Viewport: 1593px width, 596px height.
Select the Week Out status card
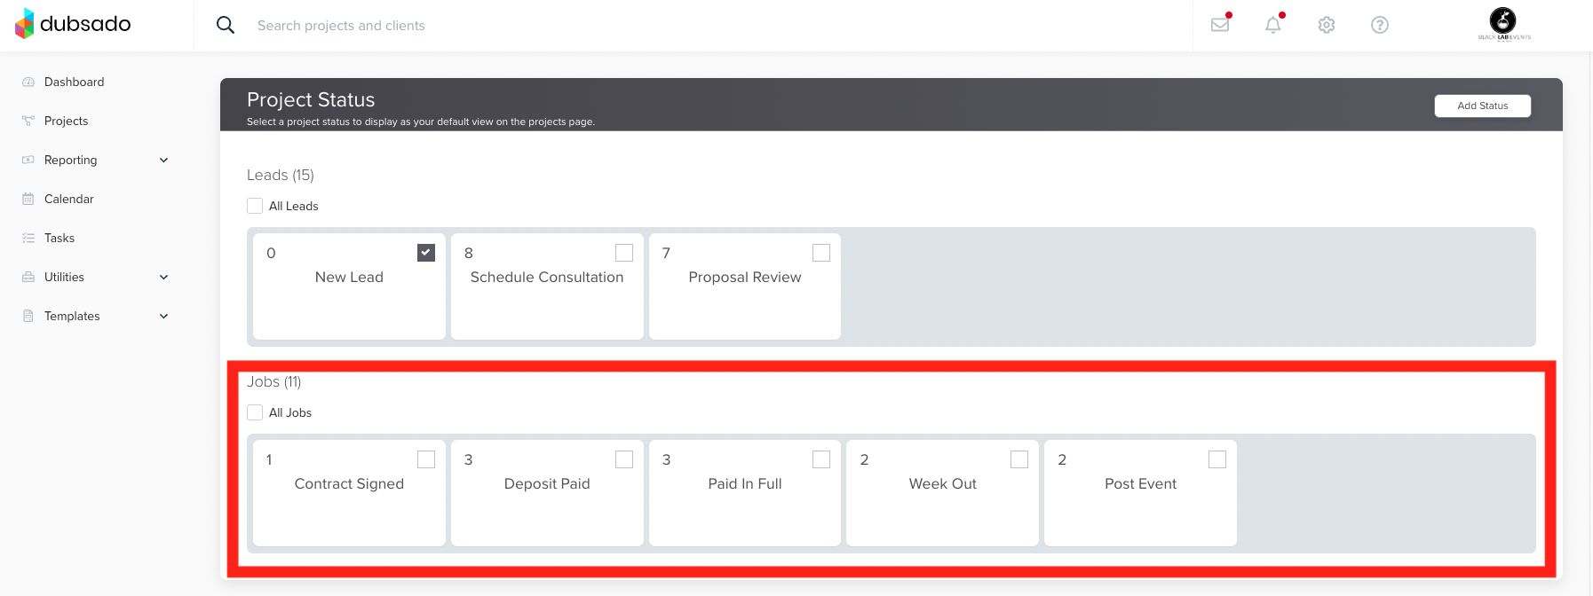coord(942,492)
